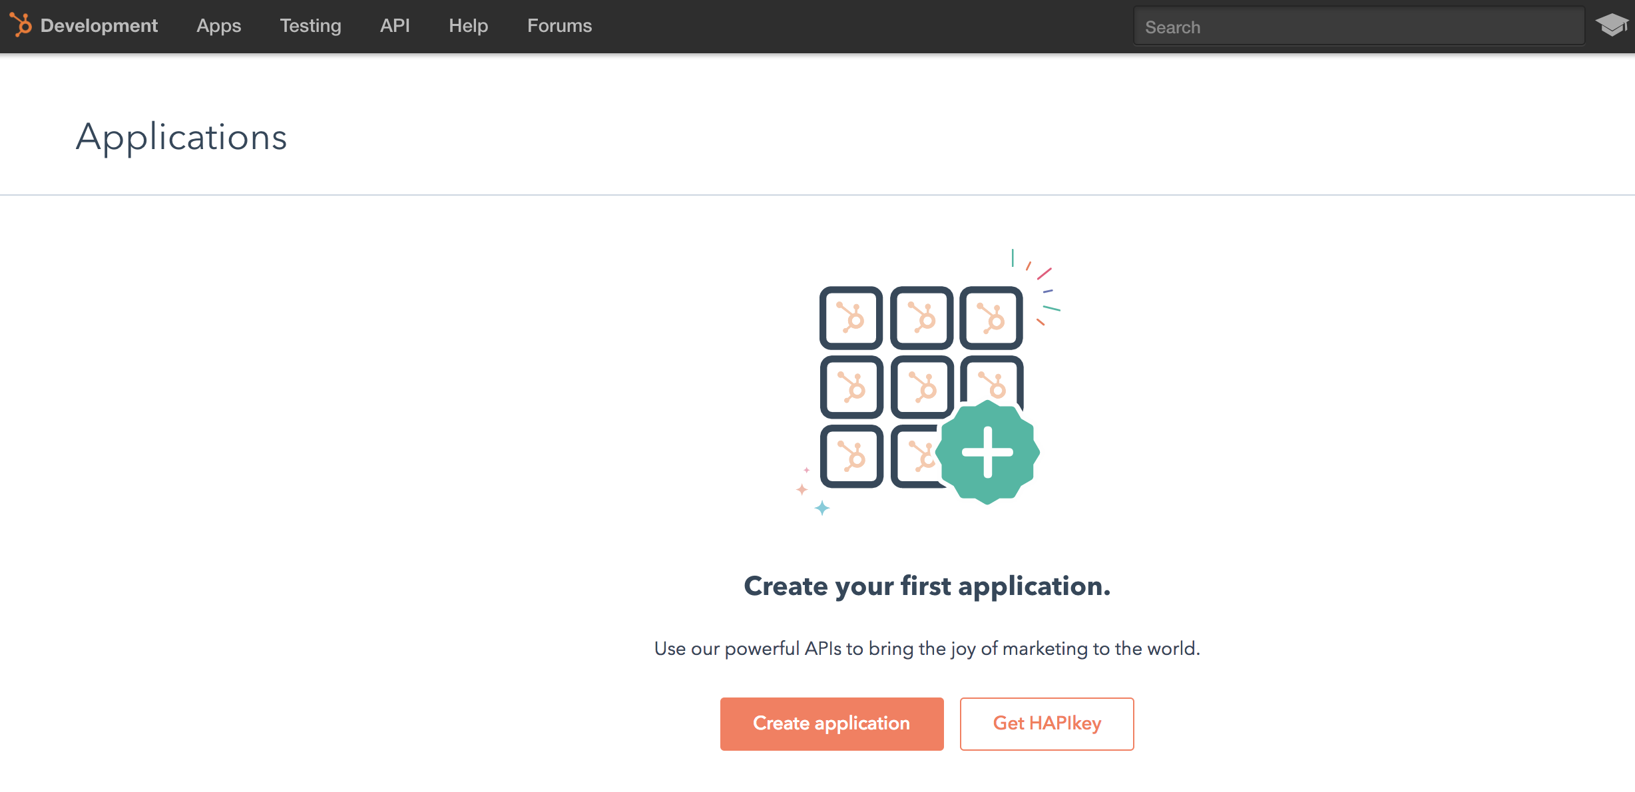Click the HubSpot sprocket logo
This screenshot has height=792, width=1635.
(21, 25)
